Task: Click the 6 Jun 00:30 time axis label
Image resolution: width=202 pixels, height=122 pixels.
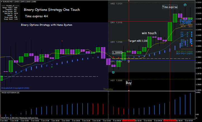Action: pyautogui.click(x=117, y=121)
